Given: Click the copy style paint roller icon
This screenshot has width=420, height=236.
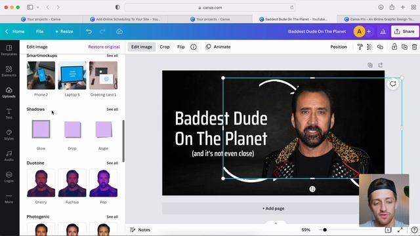Looking at the screenshot, I should [360, 47].
